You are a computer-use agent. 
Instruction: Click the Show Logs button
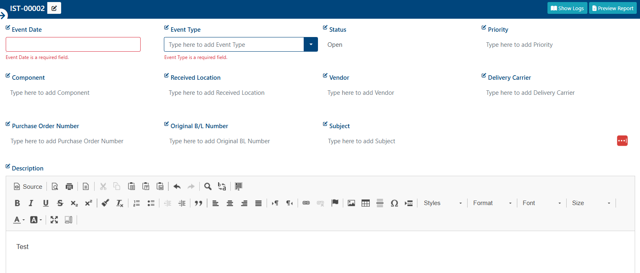click(x=567, y=8)
